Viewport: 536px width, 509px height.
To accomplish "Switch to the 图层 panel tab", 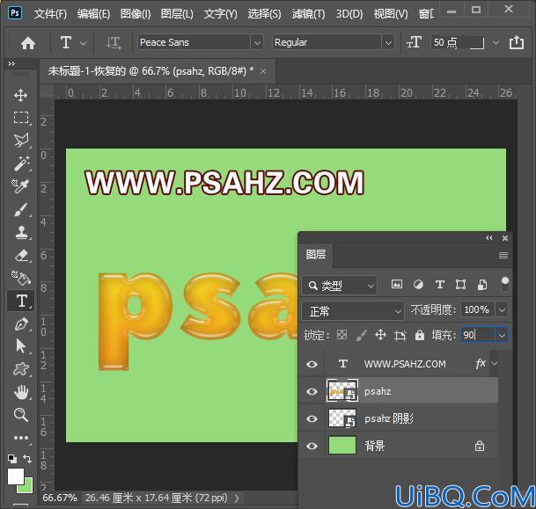I will [316, 255].
